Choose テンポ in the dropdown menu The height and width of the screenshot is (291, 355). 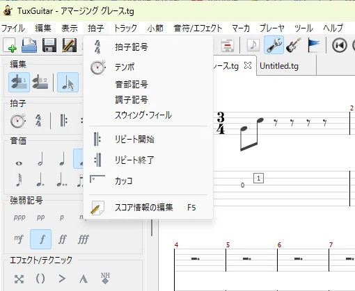pos(148,67)
